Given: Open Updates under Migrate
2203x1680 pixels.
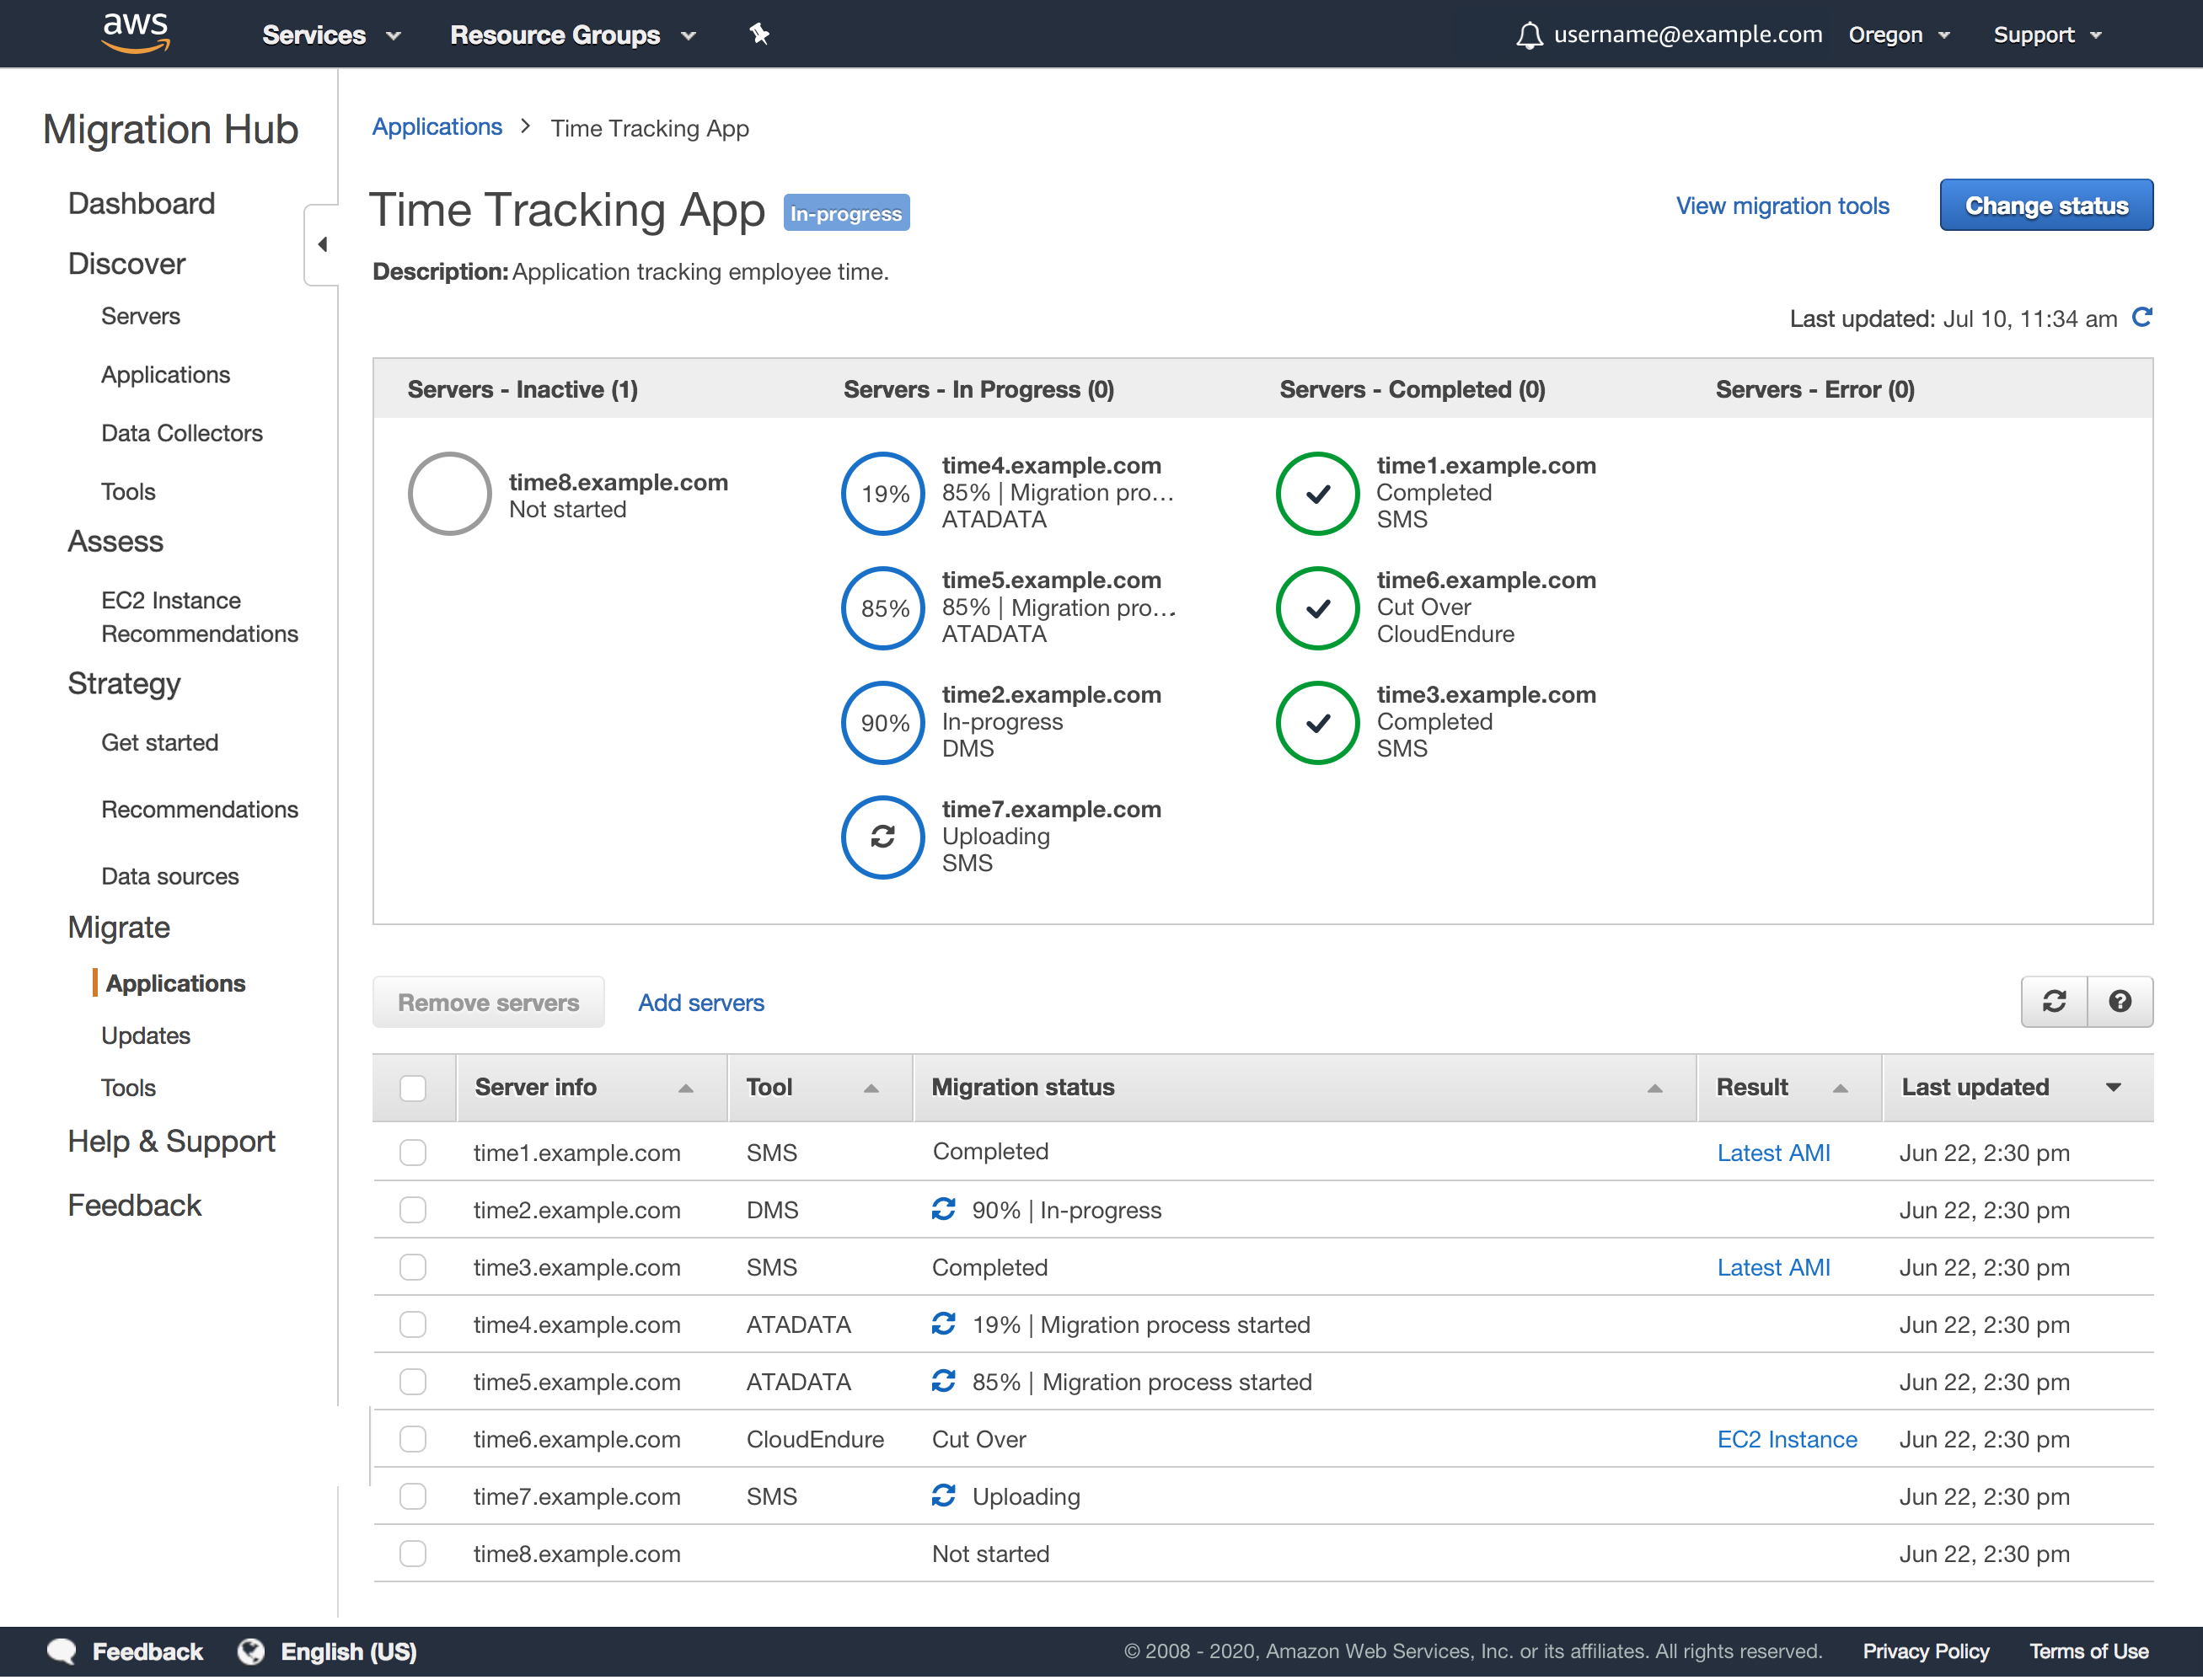Looking at the screenshot, I should 145,1036.
